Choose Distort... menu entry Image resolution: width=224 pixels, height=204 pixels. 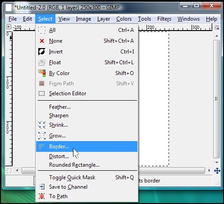87,156
